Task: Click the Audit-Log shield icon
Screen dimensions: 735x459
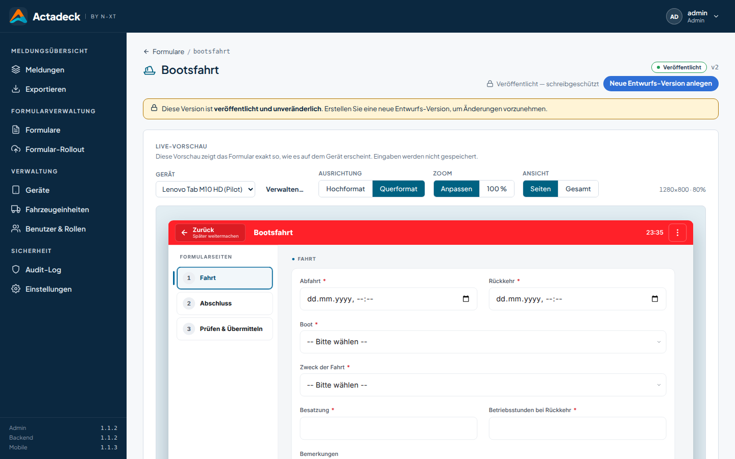Action: (16, 269)
